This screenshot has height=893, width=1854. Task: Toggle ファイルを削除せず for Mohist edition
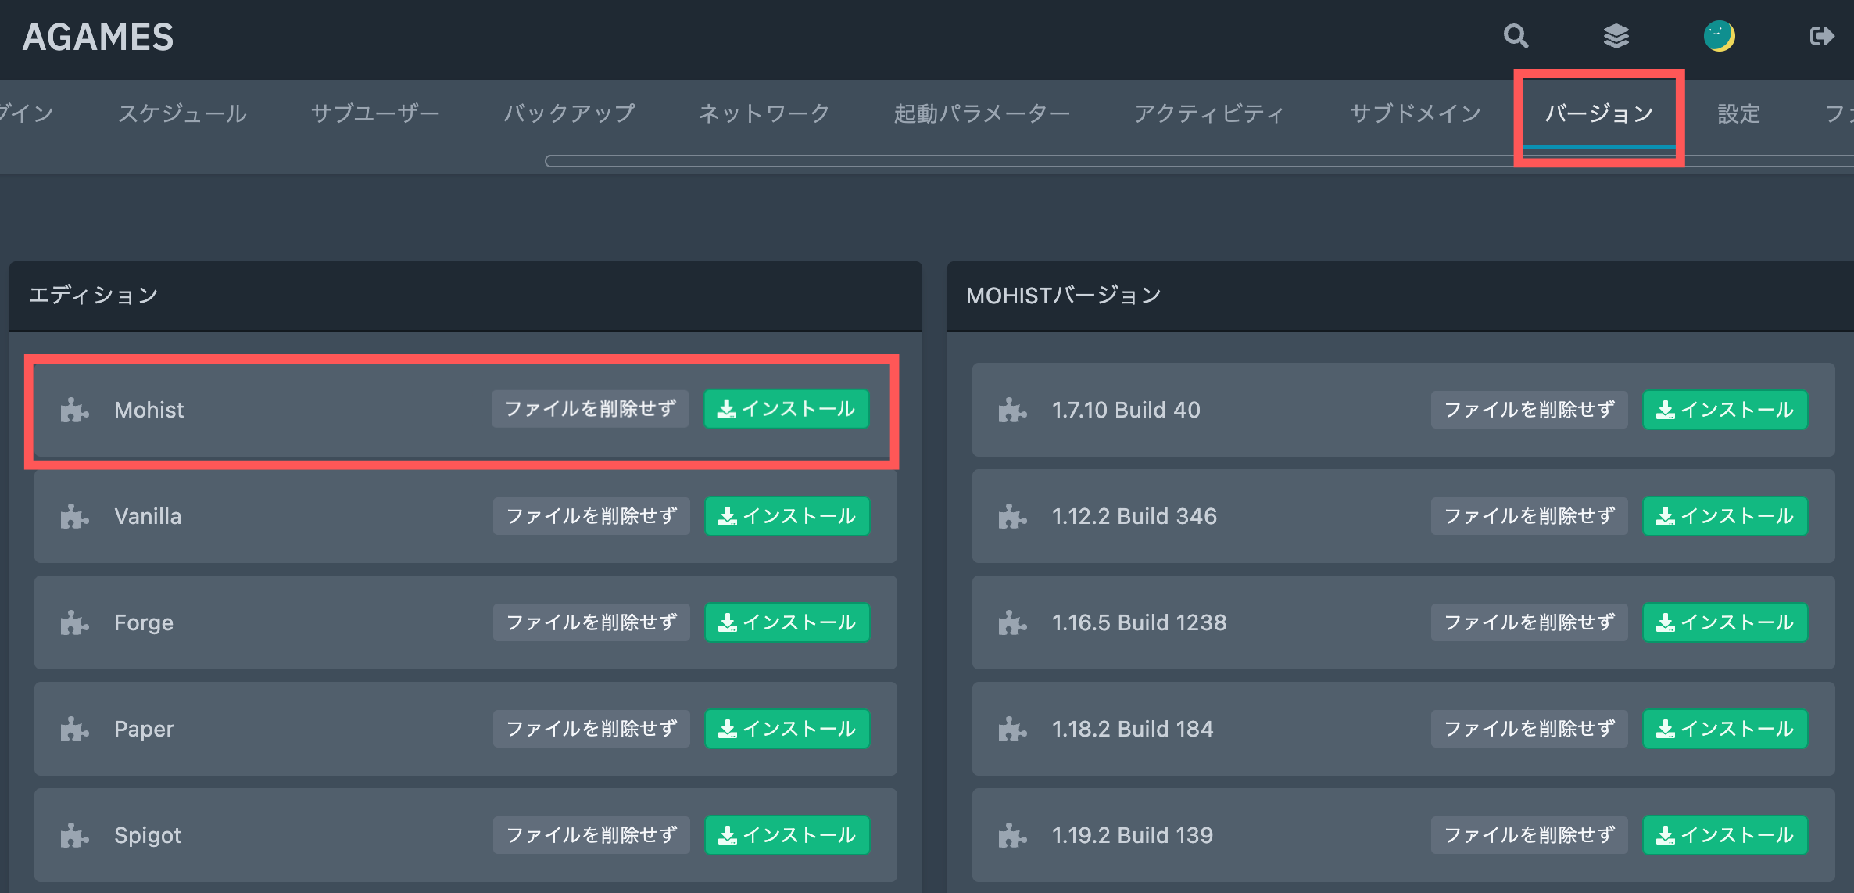[x=590, y=409]
